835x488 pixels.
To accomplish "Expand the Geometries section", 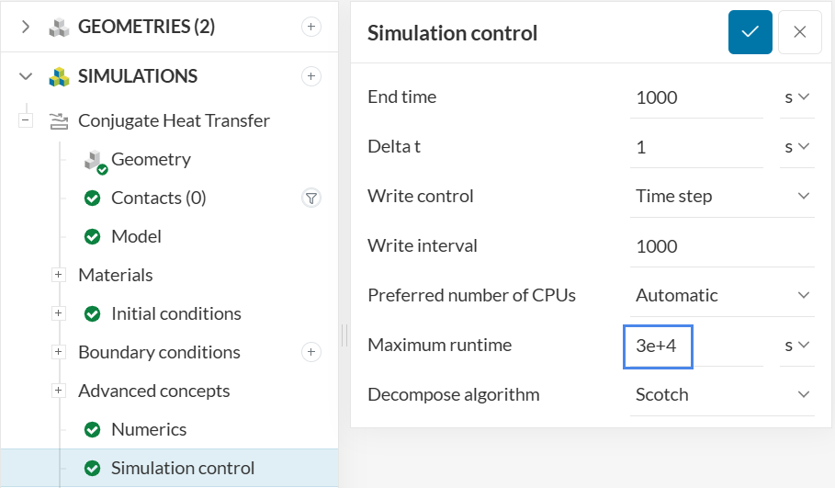I will (26, 27).
